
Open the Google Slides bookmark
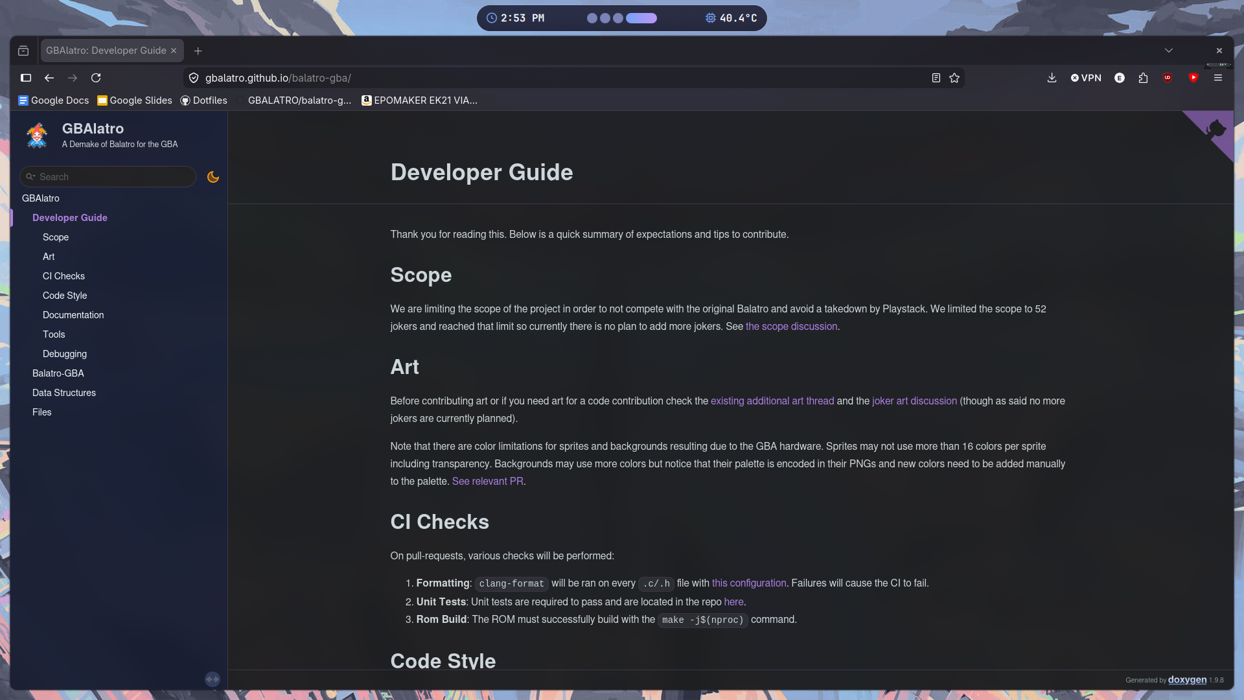135,100
